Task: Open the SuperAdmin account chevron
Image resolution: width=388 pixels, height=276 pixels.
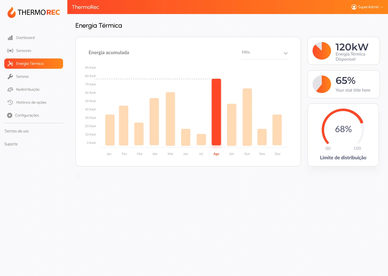Action: point(382,7)
